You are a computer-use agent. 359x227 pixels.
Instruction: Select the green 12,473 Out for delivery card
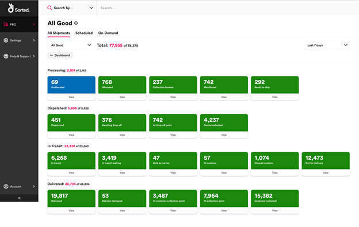326,160
